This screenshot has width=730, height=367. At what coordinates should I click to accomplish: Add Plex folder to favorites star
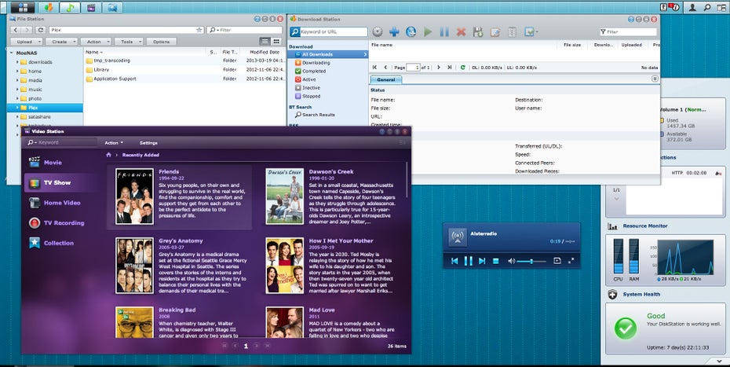(199, 30)
